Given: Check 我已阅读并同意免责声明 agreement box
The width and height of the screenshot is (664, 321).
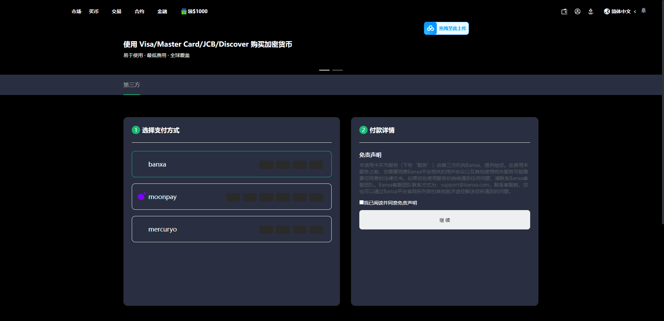Looking at the screenshot, I should click(361, 202).
